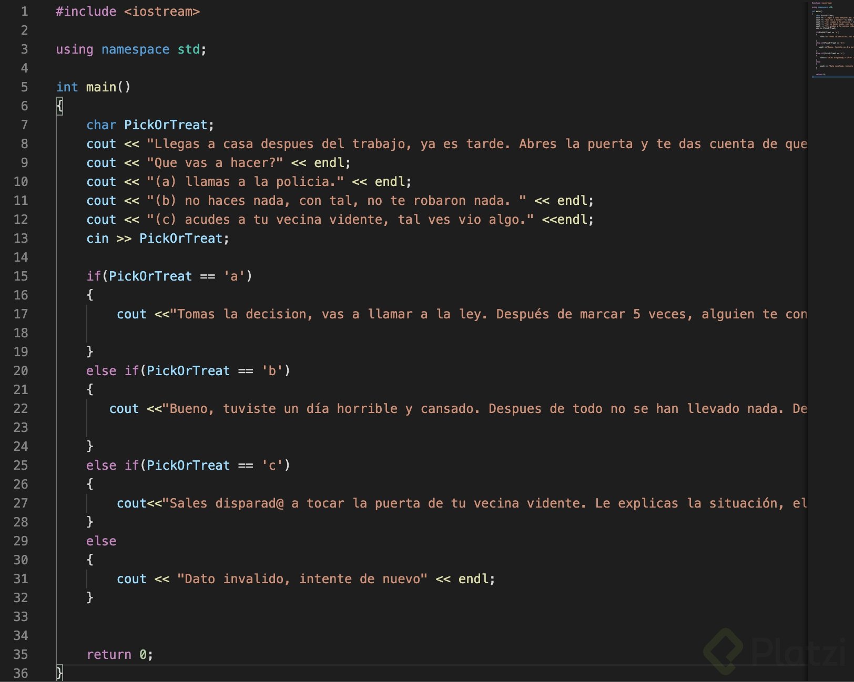Click the closing brace on line 36
This screenshot has width=854, height=682.
(59, 674)
